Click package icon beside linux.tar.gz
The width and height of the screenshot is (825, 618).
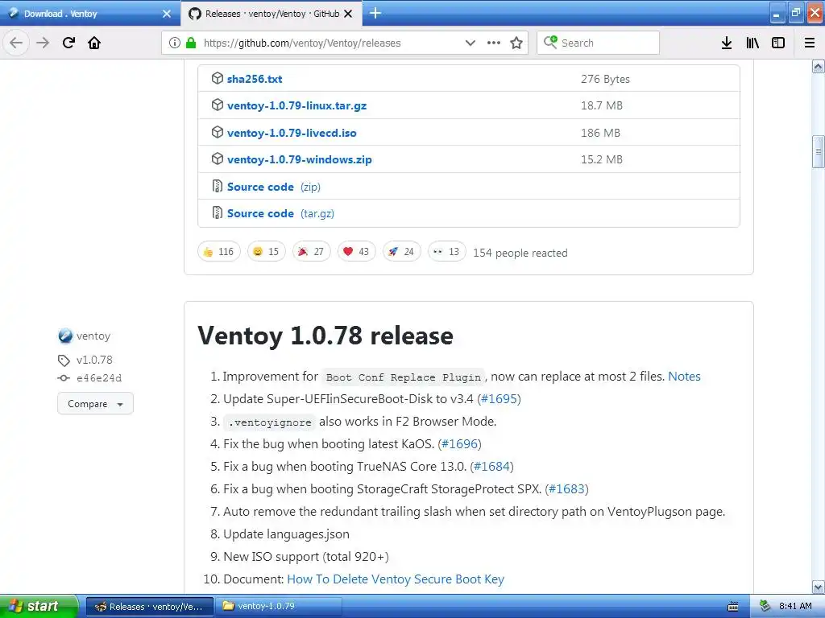(x=218, y=105)
